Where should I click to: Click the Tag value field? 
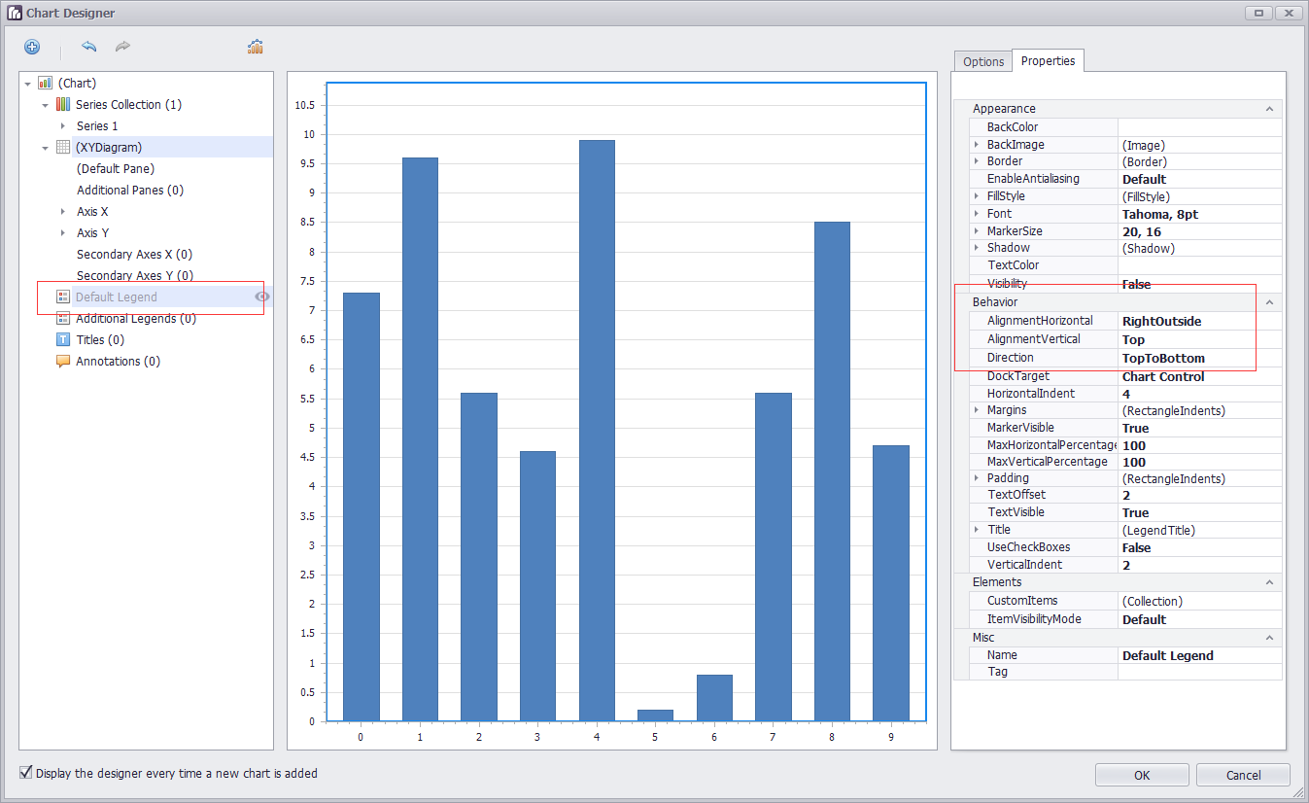pyautogui.click(x=1199, y=672)
